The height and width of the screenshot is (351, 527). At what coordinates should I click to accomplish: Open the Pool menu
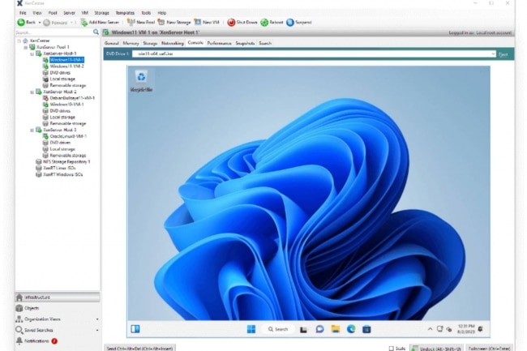tap(53, 13)
